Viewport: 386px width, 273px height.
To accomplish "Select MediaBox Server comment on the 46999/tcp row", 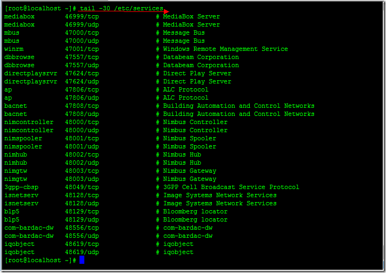I will tap(191, 17).
